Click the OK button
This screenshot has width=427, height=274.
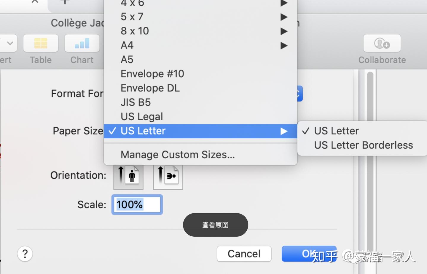click(309, 254)
